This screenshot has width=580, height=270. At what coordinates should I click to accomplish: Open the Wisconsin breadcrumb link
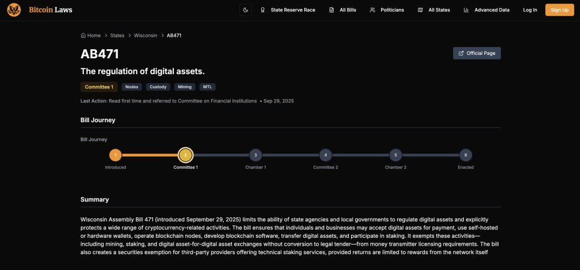146,35
